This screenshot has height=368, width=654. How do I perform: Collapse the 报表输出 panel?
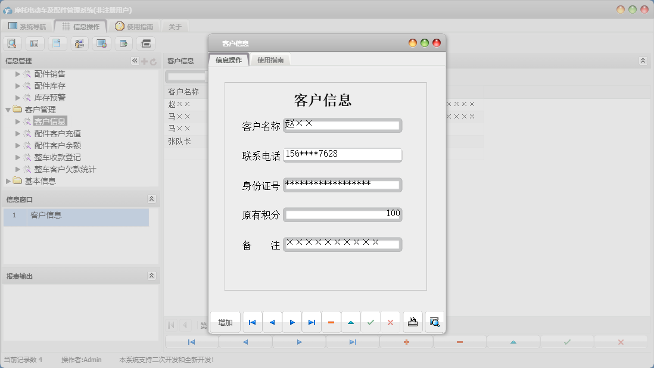coord(151,276)
